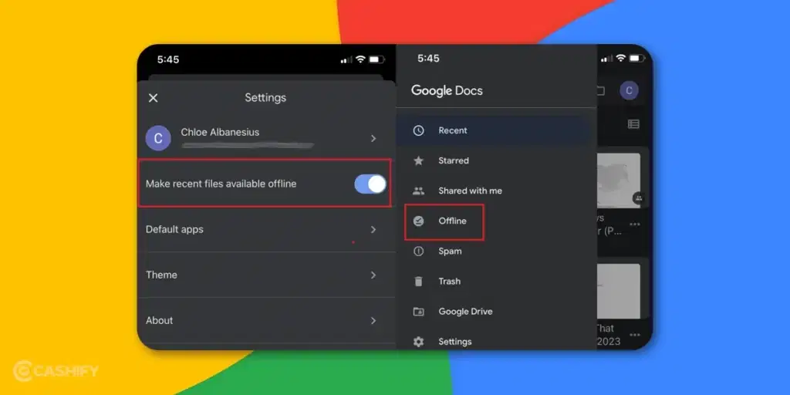790x395 pixels.
Task: Expand Theme chevron
Action: 373,275
